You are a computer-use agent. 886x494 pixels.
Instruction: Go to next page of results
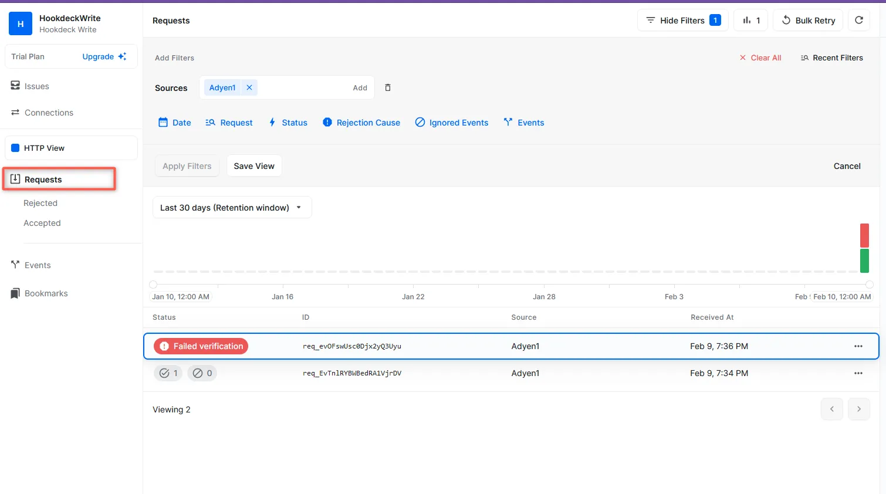859,409
